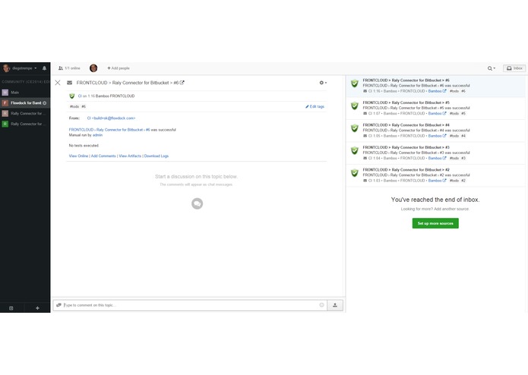Click green shield icon on inbox item #3
Image resolution: width=528 pixels, height=375 pixels.
point(355,150)
